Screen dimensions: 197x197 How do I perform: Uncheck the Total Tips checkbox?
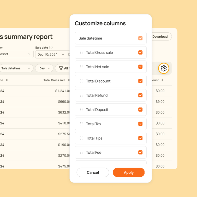[140, 138]
